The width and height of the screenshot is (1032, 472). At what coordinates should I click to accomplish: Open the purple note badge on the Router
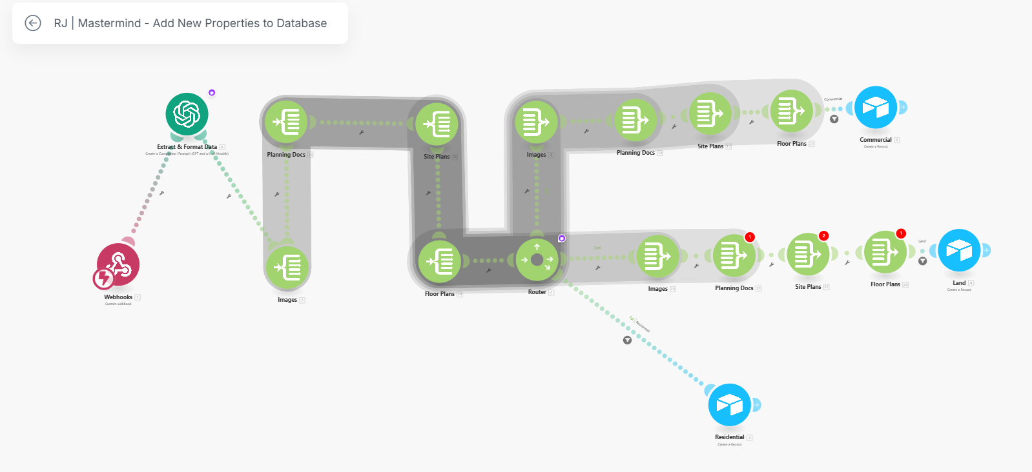coord(562,239)
